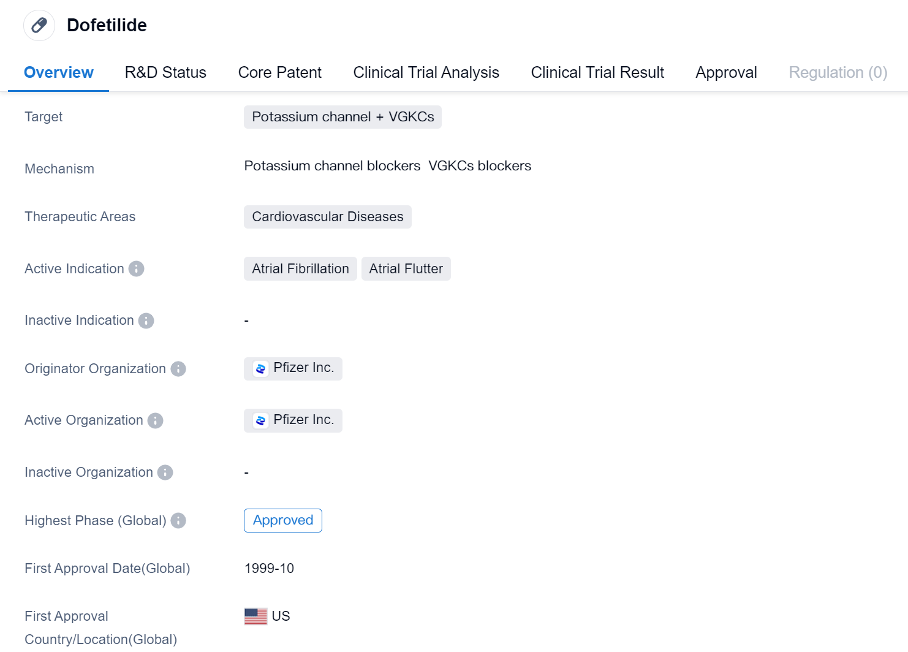Open the Atrial Fibrillation indication tag
Screen dimensions: 908x652
click(x=300, y=269)
